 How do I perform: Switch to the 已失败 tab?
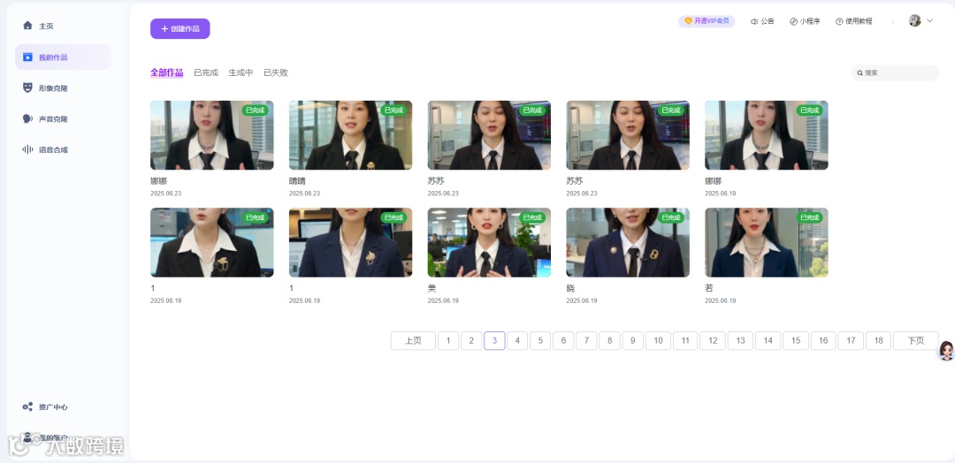pos(276,72)
